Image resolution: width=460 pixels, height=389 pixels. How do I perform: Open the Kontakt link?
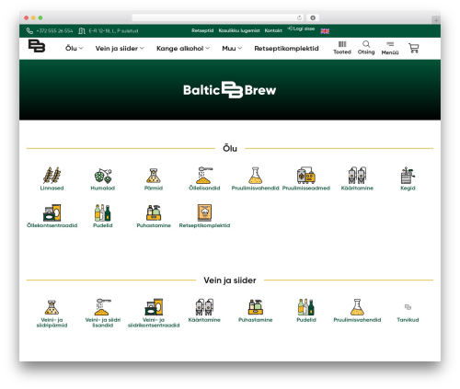[273, 30]
